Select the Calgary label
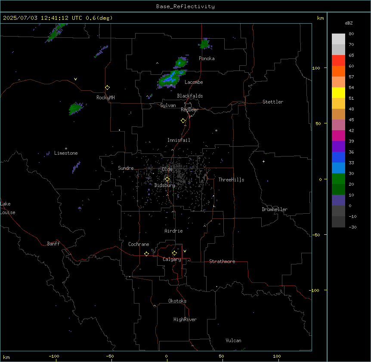 click(172, 259)
